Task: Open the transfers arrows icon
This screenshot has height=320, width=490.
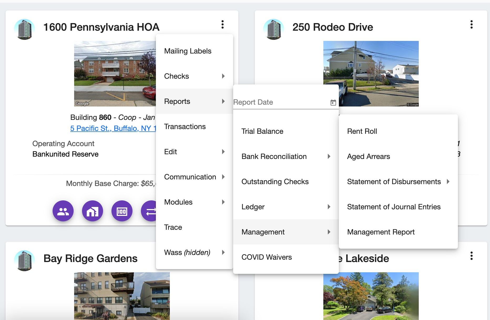Action: [x=151, y=211]
